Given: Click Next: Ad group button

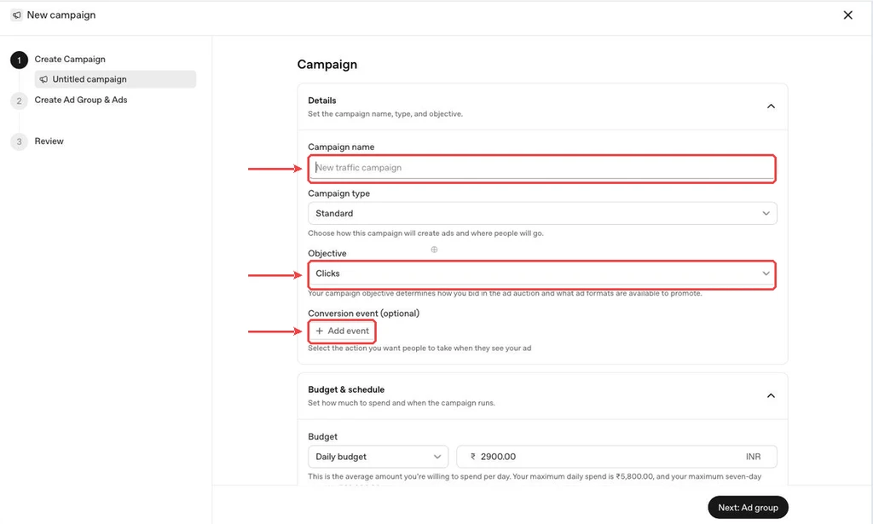Looking at the screenshot, I should point(748,507).
